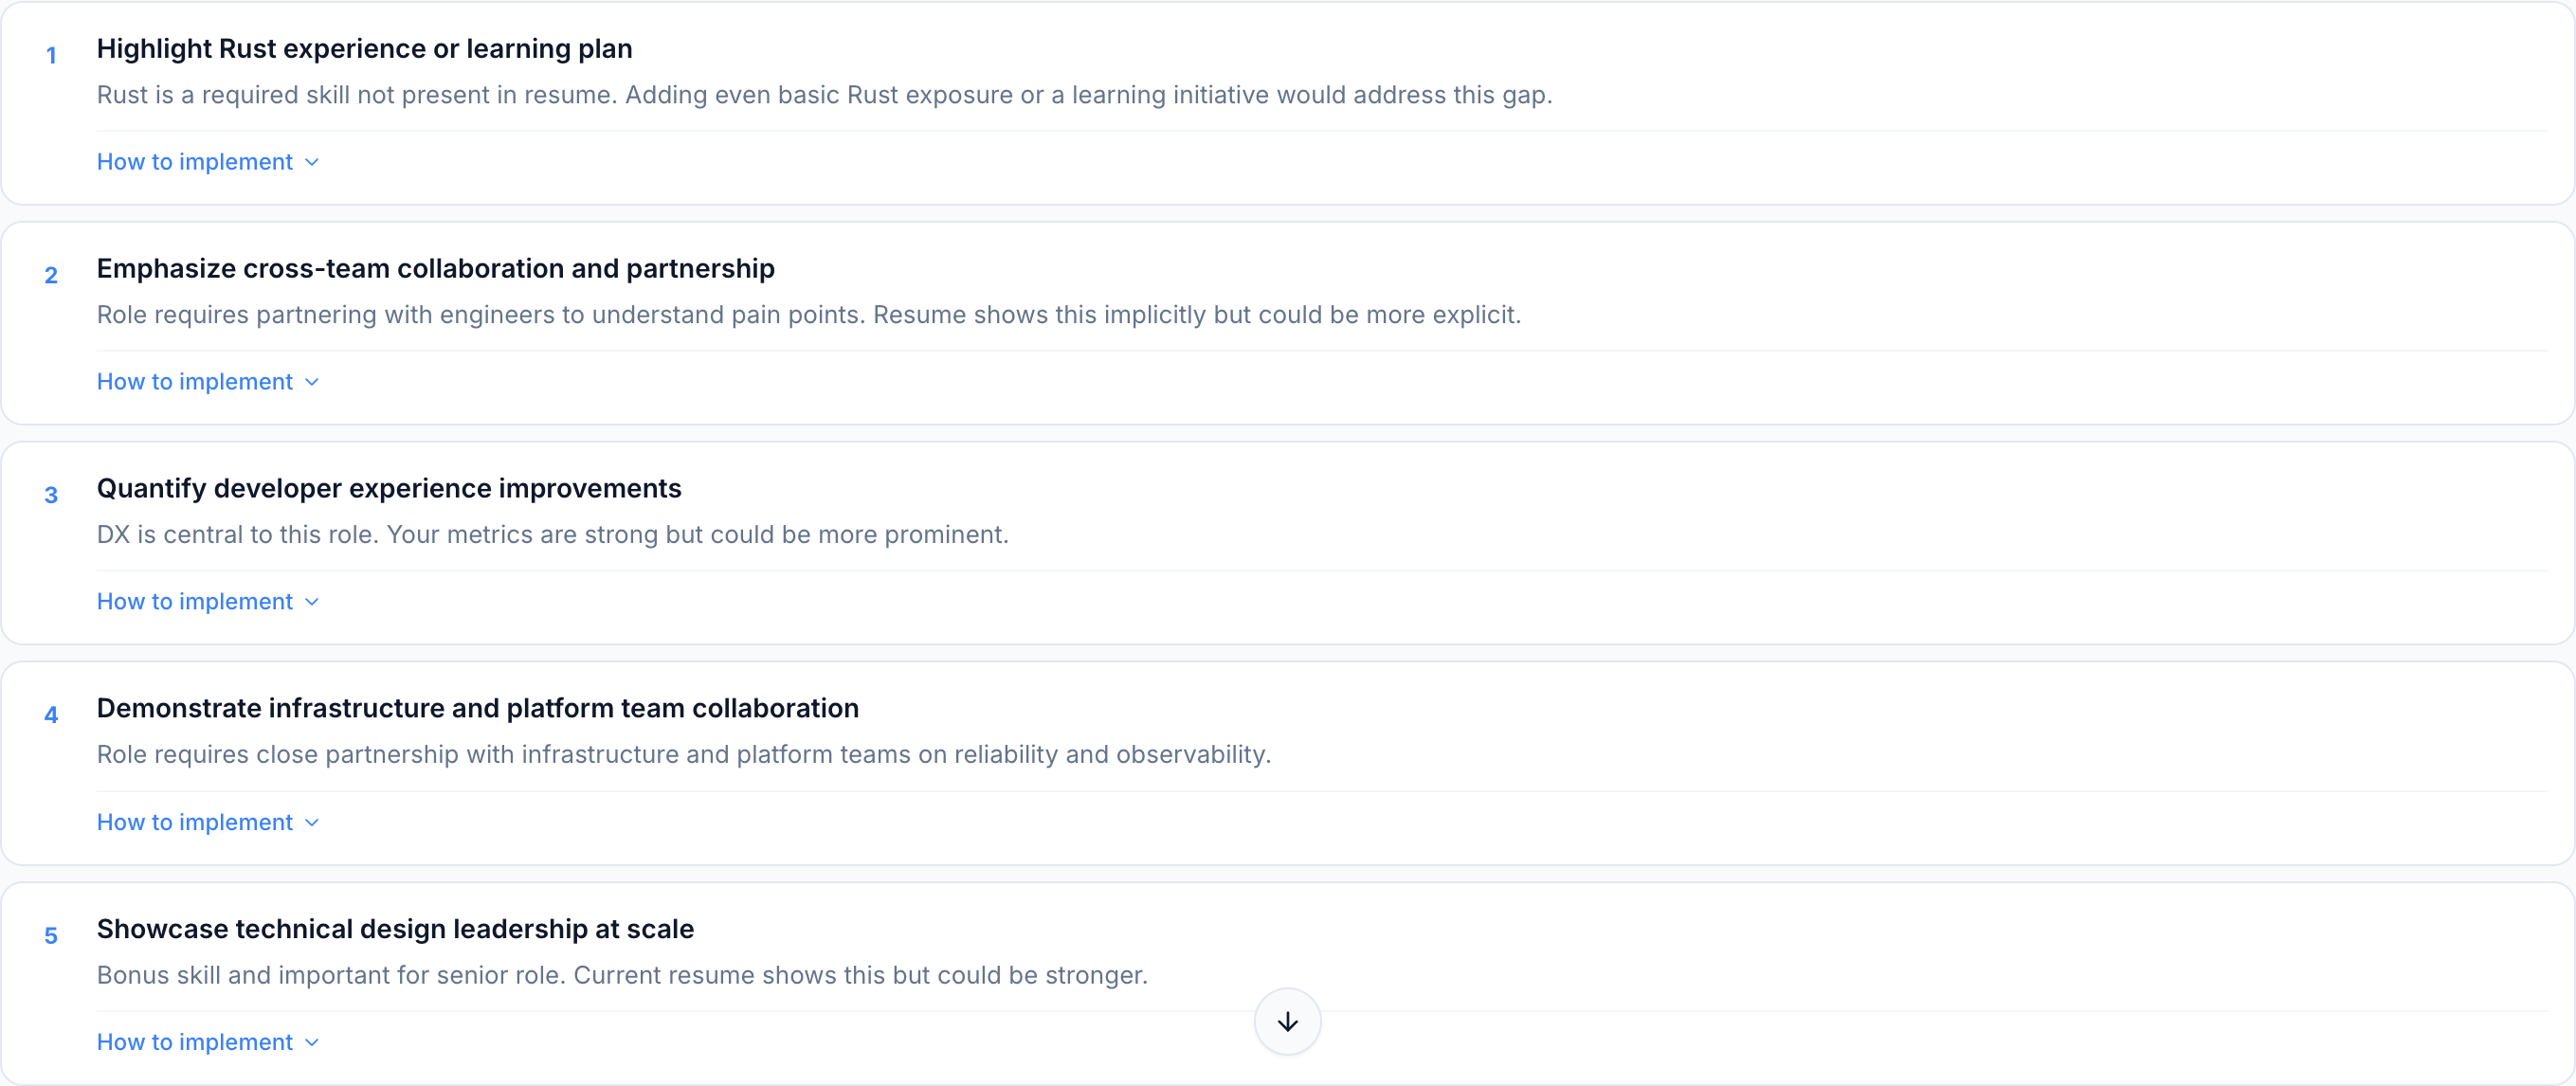The height and width of the screenshot is (1086, 2576).
Task: Click Demonstrate infrastructure collaboration heading
Action: point(478,708)
